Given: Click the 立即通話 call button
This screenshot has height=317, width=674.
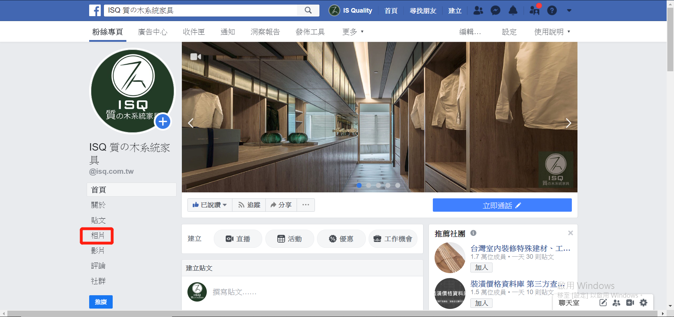Looking at the screenshot, I should (502, 205).
